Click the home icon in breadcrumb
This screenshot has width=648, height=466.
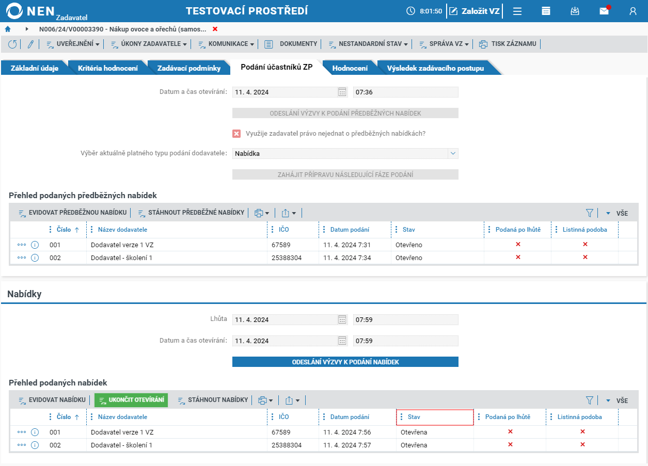click(x=8, y=29)
